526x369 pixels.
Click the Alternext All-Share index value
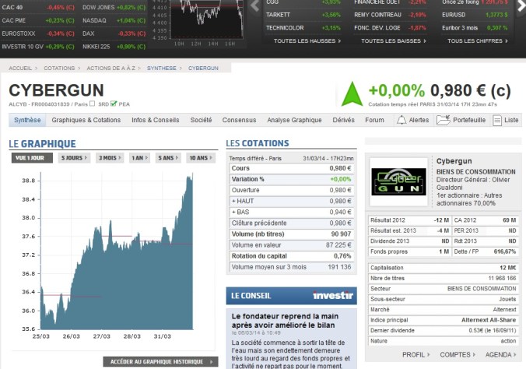pyautogui.click(x=489, y=320)
